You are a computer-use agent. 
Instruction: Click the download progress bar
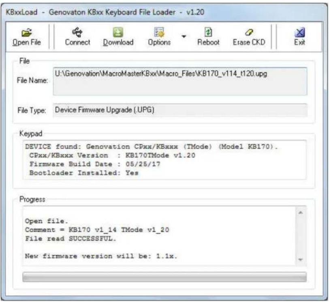click(164, 277)
